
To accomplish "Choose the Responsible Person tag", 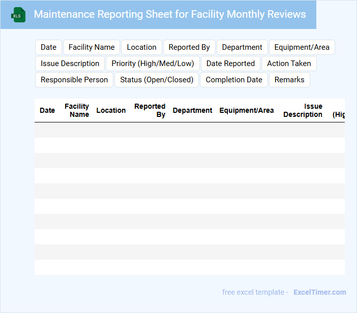I will pos(74,80).
